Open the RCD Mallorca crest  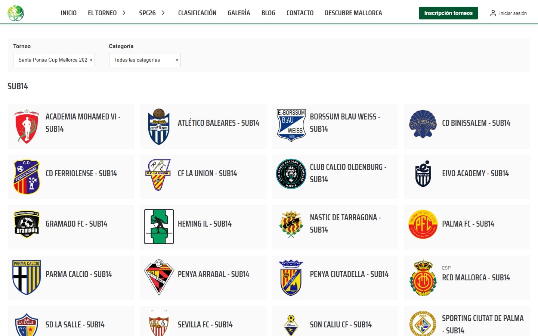[423, 278]
